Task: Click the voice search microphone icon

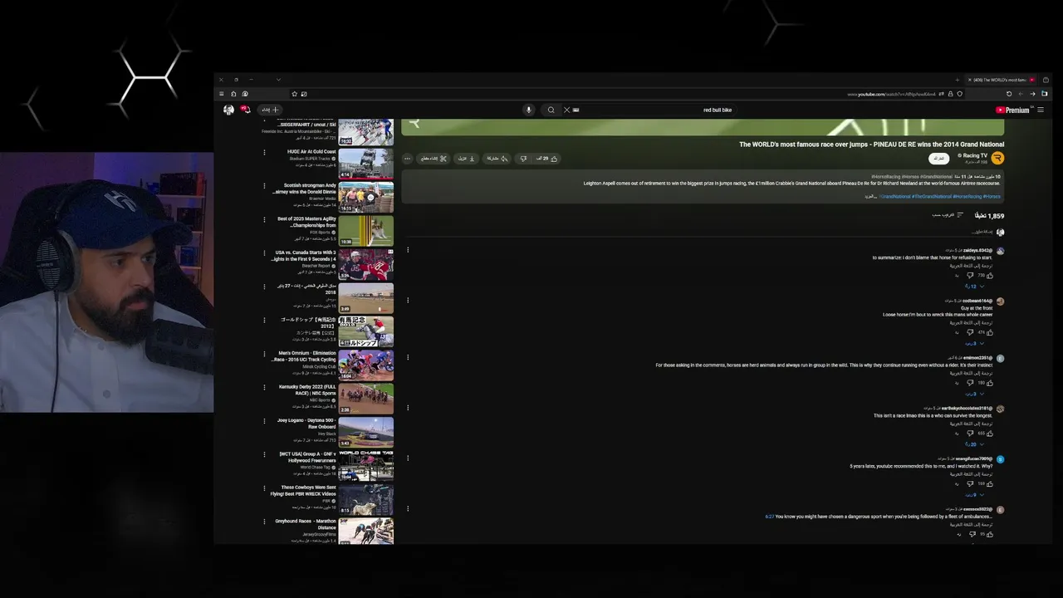Action: [x=528, y=110]
